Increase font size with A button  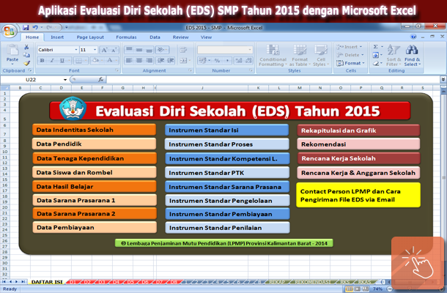pyautogui.click(x=104, y=50)
